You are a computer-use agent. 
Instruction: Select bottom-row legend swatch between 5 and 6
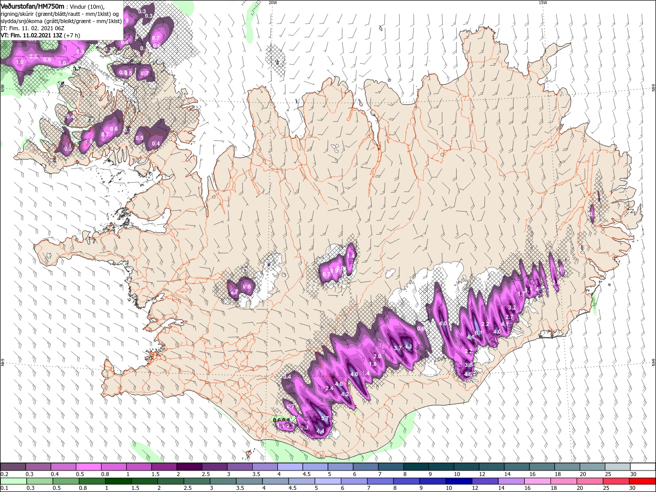tap(328, 481)
